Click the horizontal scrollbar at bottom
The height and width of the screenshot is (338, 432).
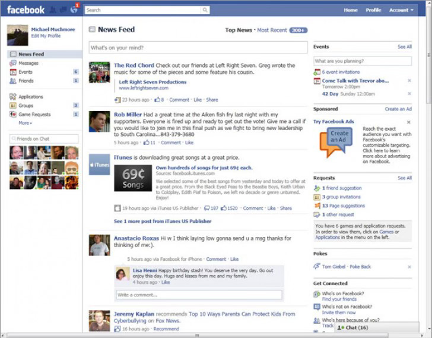pos(197,335)
